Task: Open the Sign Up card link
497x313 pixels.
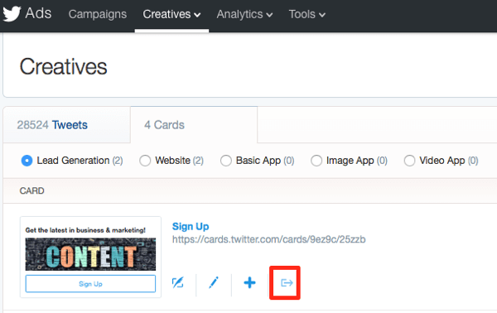Action: [x=191, y=227]
